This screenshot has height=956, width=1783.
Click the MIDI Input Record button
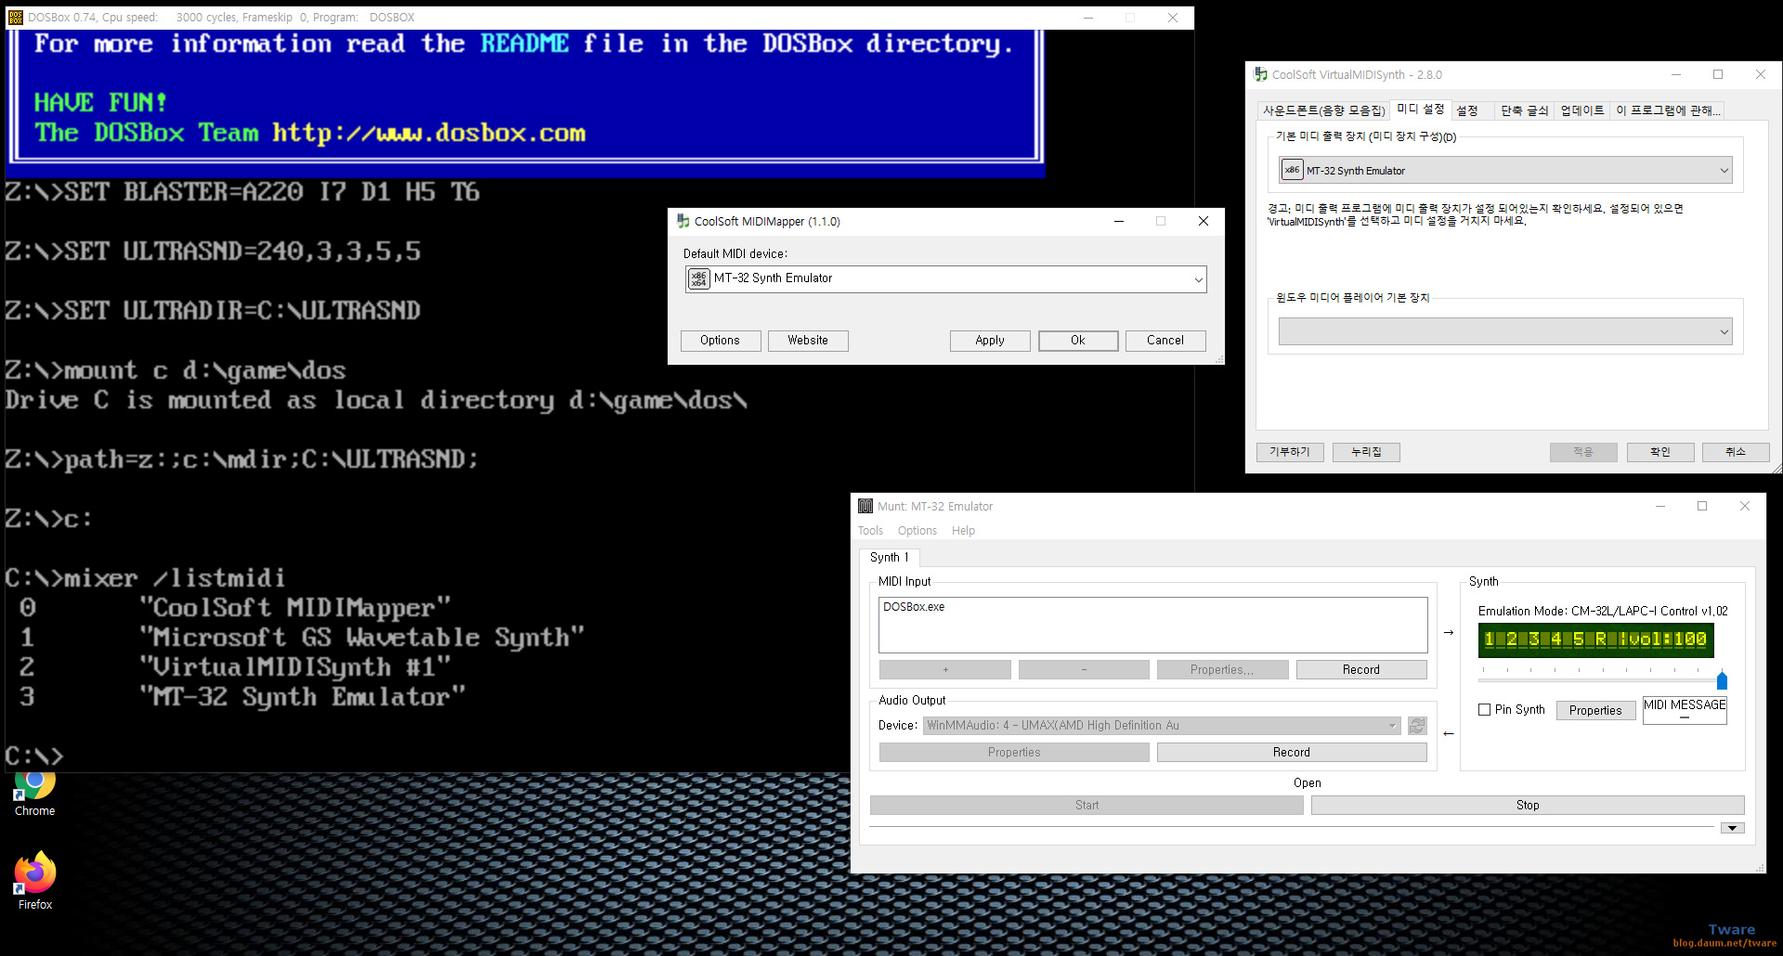click(1361, 669)
